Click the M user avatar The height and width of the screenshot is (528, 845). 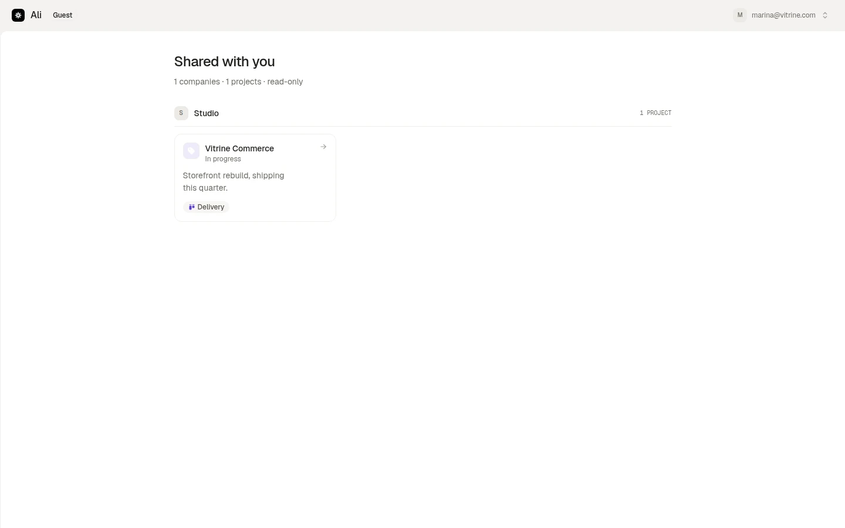click(739, 15)
